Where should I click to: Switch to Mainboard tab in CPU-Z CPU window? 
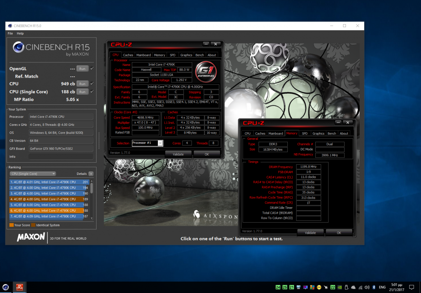[143, 55]
